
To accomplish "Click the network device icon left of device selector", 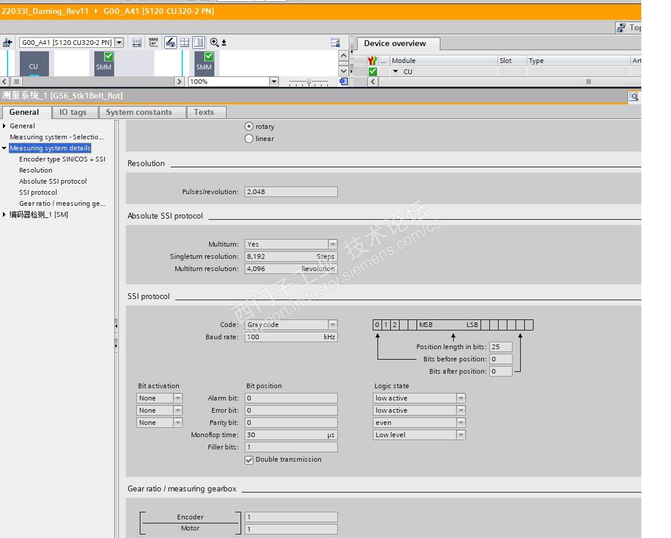I will point(8,43).
